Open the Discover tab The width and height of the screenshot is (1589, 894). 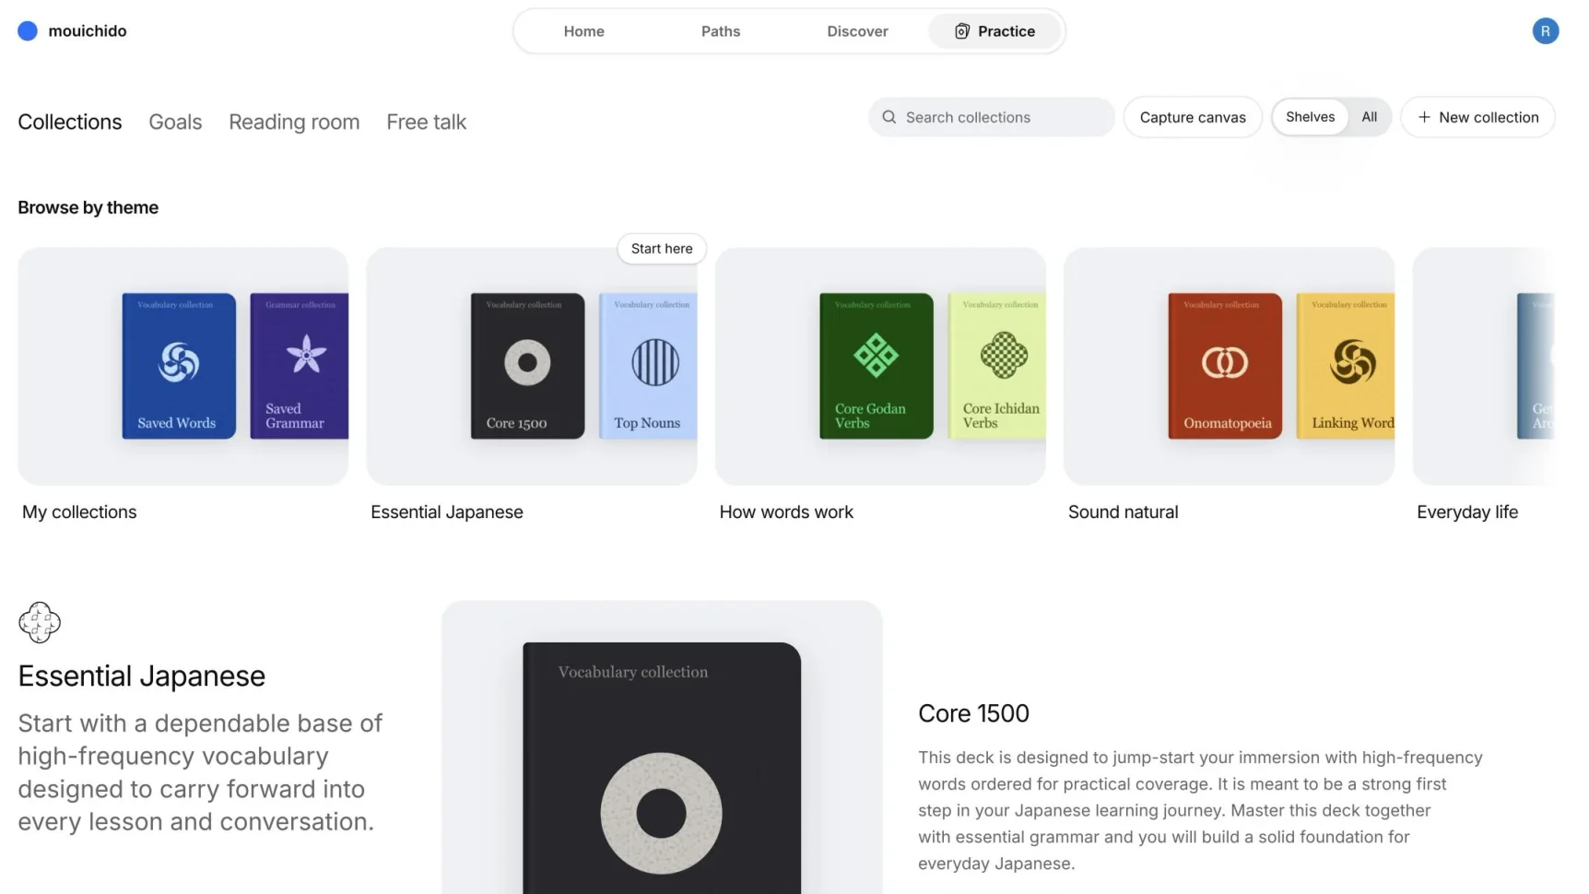857,31
